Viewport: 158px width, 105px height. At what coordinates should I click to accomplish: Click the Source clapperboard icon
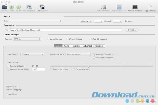tap(4, 7)
